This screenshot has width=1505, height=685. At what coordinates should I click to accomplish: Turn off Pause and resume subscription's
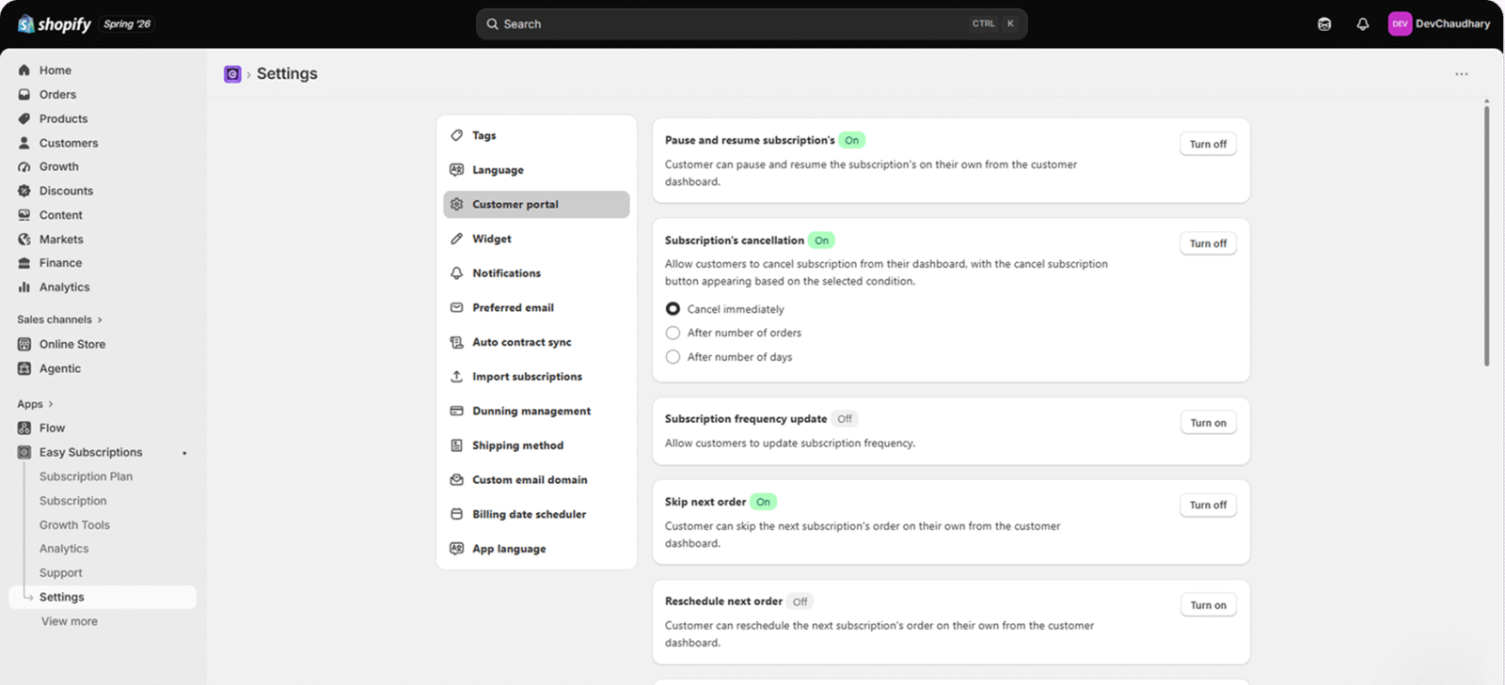(x=1208, y=144)
